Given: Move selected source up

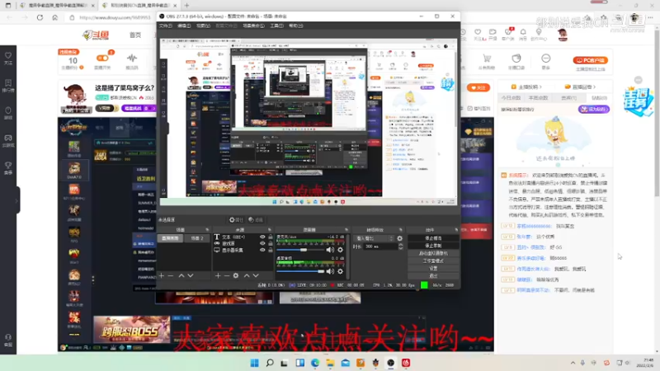Looking at the screenshot, I should click(247, 275).
